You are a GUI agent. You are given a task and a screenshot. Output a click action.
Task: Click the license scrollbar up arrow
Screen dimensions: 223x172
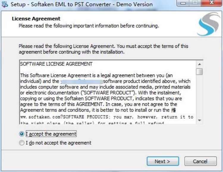click(200, 64)
